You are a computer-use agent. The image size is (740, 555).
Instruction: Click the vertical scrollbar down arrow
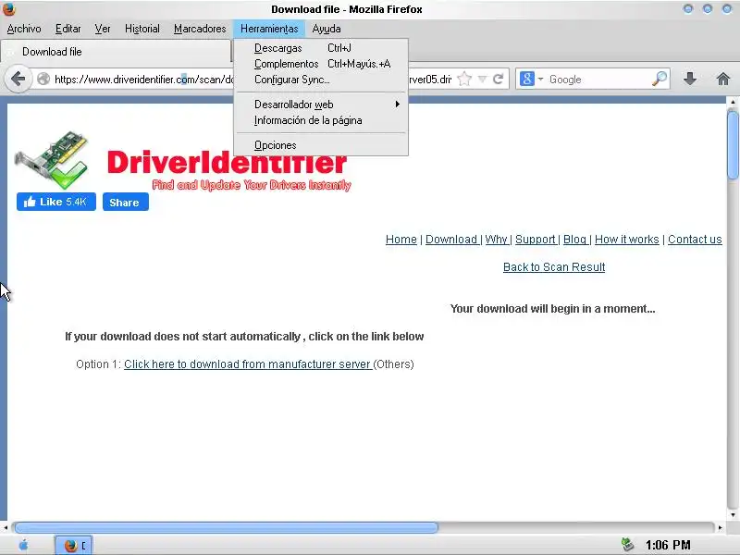[x=733, y=515]
